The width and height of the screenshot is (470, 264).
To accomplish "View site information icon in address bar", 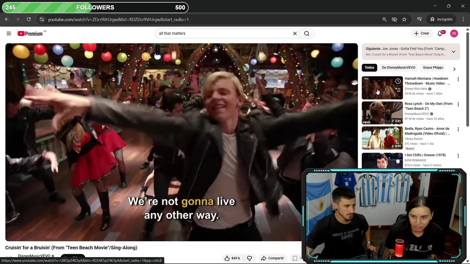I will 41,19.
